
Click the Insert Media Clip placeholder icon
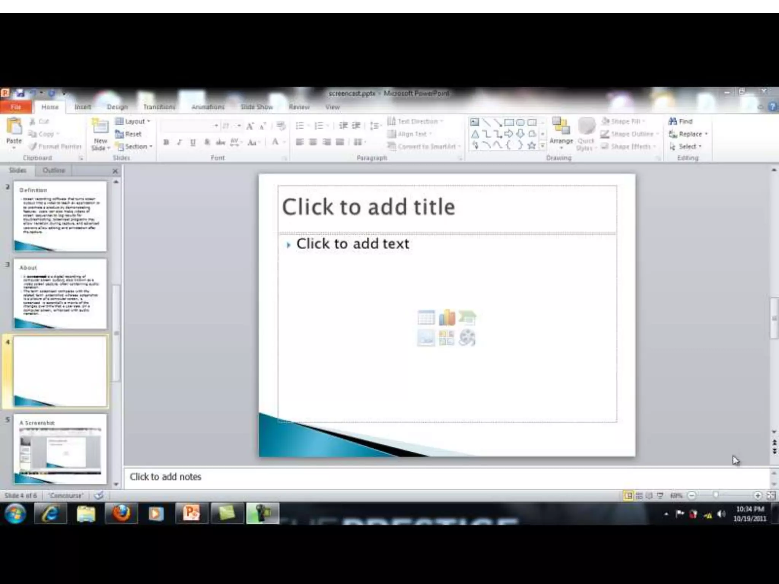coord(467,338)
